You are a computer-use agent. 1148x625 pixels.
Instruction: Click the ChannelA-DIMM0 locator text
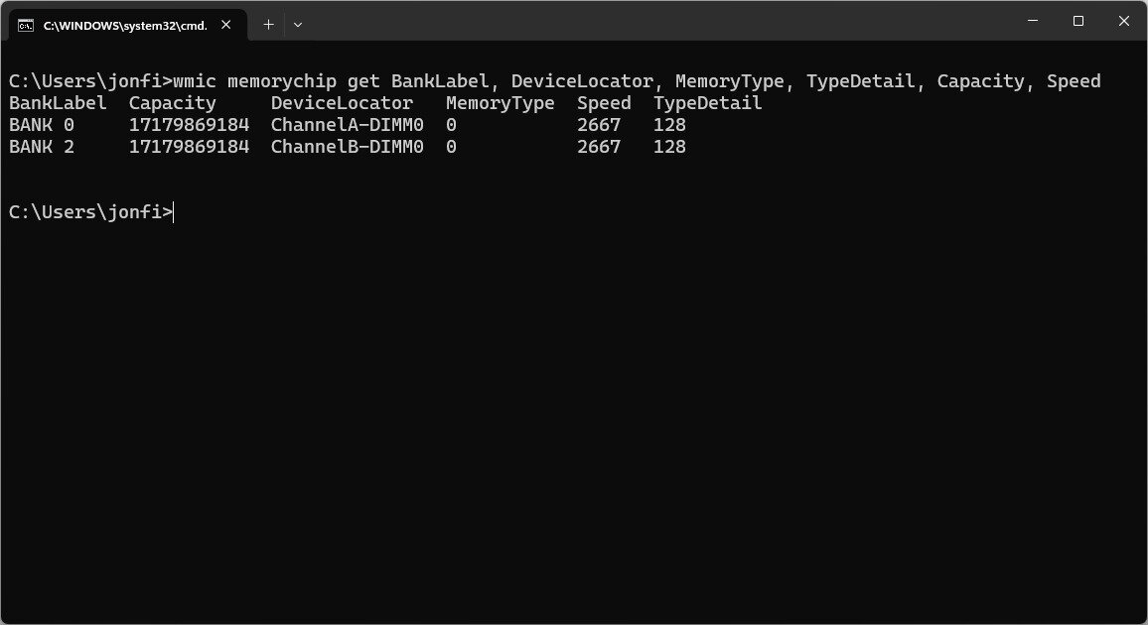point(346,124)
